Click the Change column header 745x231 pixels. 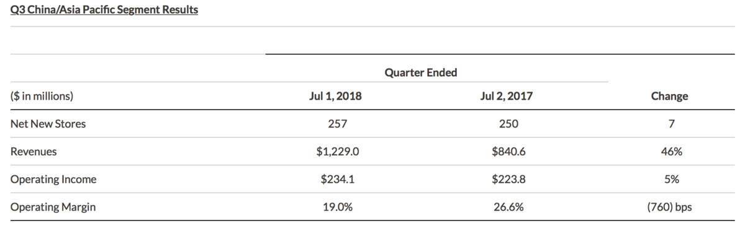coord(669,96)
